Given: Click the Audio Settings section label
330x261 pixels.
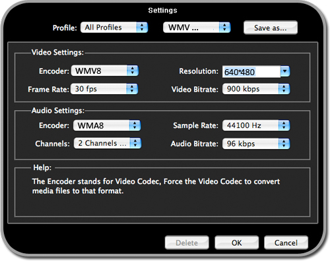Looking at the screenshot, I should 58,110.
